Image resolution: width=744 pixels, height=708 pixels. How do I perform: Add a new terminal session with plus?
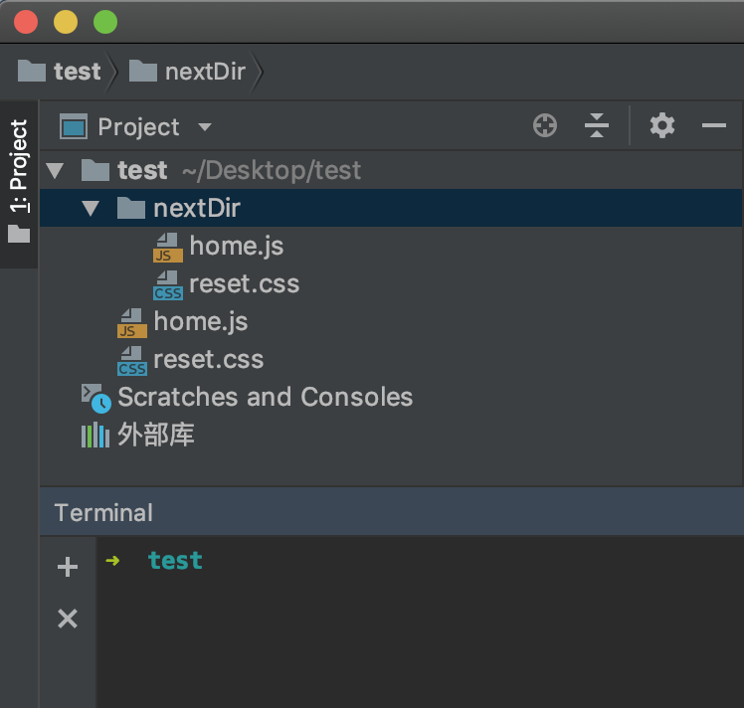click(68, 567)
